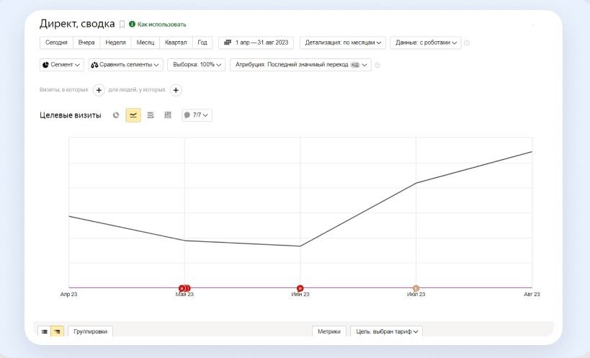This screenshot has width=590, height=358.
Task: Click the red annotation marker at Июн 23
Action: 300,288
